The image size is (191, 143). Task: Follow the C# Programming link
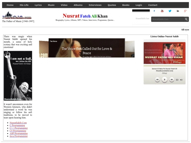coord(18,131)
